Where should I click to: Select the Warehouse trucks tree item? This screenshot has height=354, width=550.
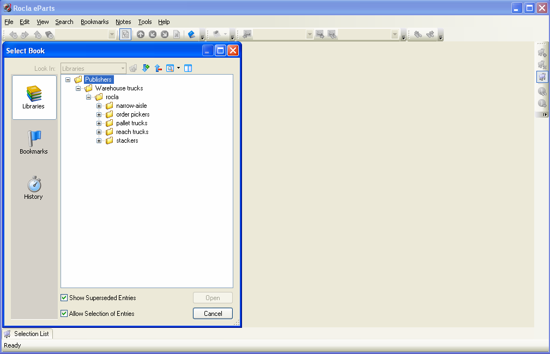click(119, 88)
